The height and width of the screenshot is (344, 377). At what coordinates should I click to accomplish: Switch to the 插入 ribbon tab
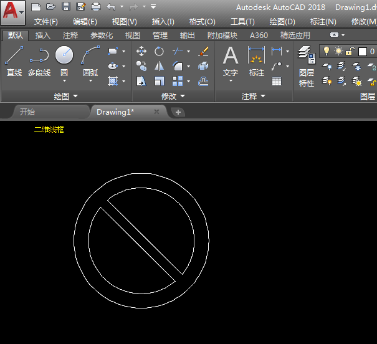(43, 36)
